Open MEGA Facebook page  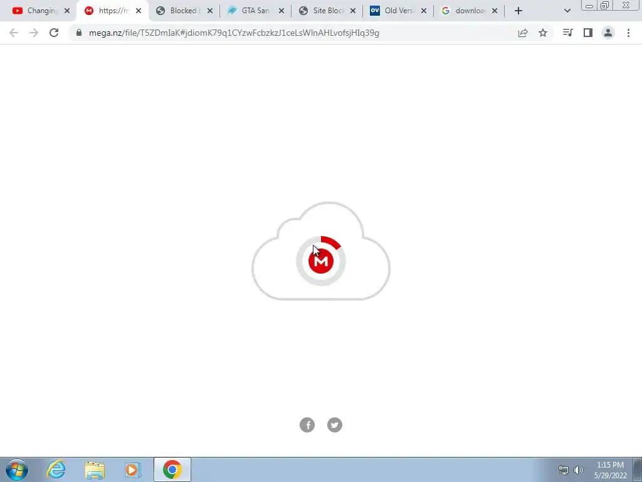pos(307,425)
